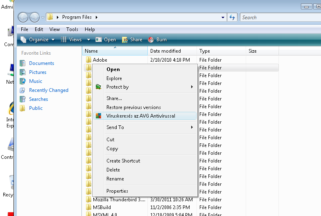Screen dimensions: 321x216
Task: Open the View menu
Action: coord(54,29)
